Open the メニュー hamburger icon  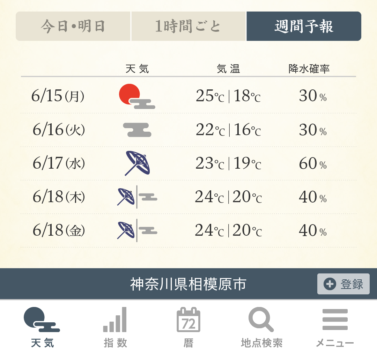pos(335,320)
